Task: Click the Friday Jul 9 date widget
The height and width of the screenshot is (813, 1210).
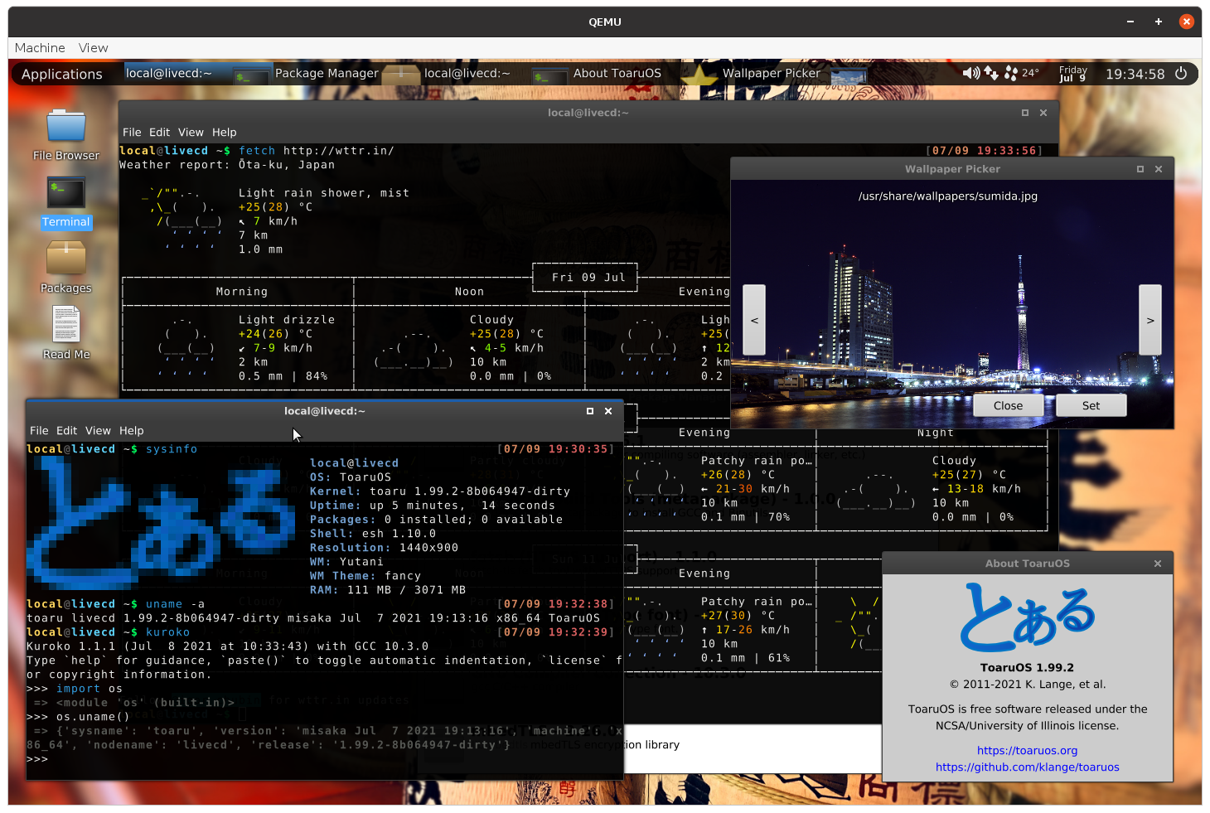Action: click(1073, 74)
